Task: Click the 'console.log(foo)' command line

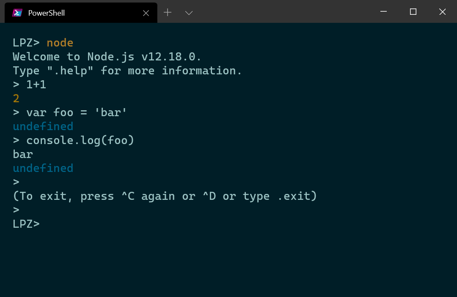Action: (74, 141)
